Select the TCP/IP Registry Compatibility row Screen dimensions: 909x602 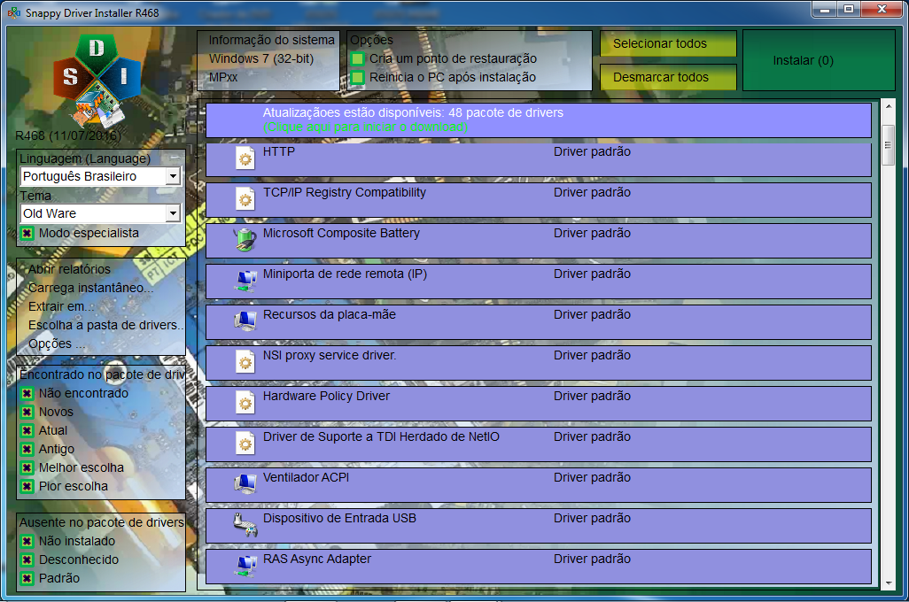tap(539, 200)
